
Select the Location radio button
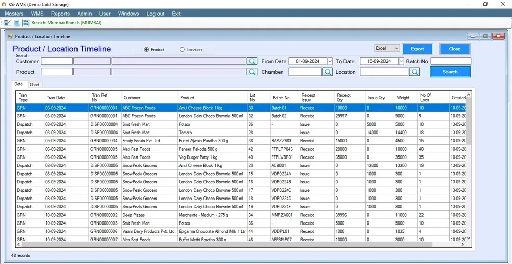tap(182, 50)
